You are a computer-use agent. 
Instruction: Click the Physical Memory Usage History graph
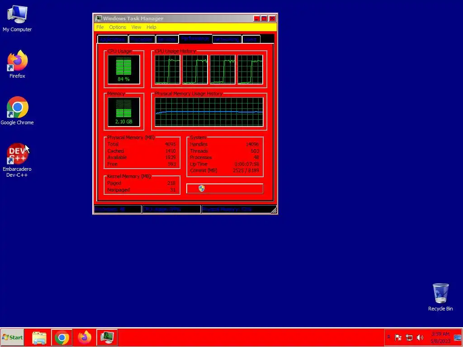[209, 112]
